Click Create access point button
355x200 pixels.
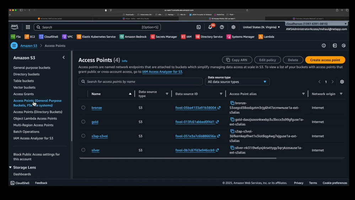point(325,60)
